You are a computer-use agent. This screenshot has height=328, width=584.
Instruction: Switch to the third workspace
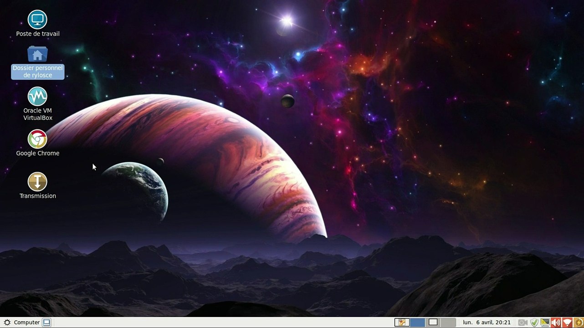click(433, 323)
